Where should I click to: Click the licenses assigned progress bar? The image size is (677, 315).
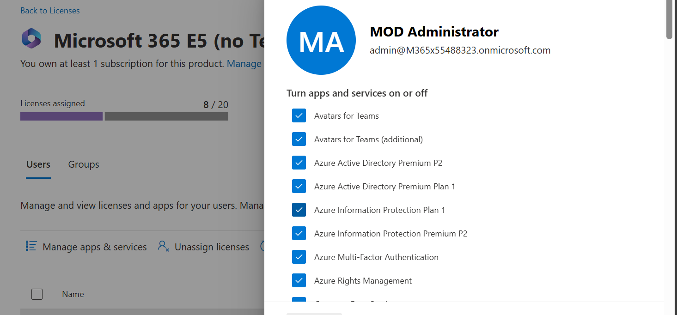tap(124, 116)
